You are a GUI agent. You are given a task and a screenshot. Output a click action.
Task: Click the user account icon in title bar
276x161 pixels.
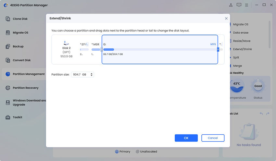click(x=231, y=5)
